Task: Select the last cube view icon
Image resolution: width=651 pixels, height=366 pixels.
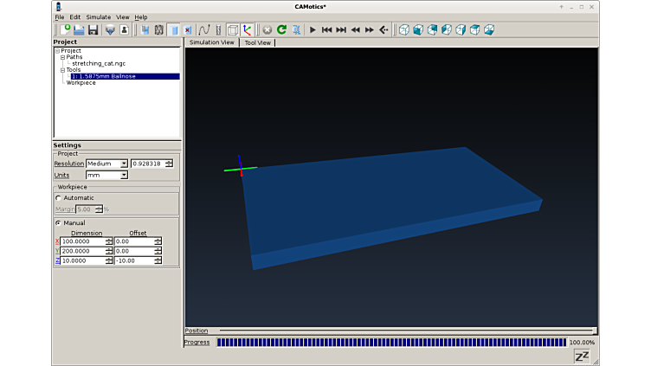Action: click(489, 30)
